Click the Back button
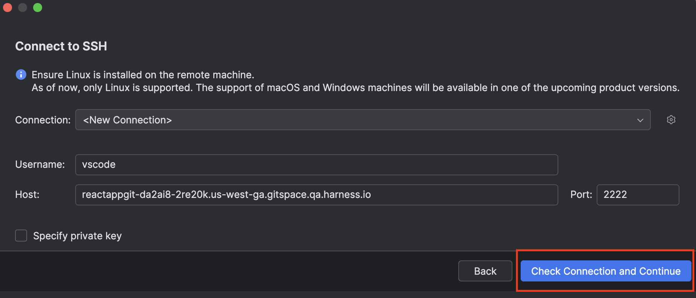696x298 pixels. [485, 271]
